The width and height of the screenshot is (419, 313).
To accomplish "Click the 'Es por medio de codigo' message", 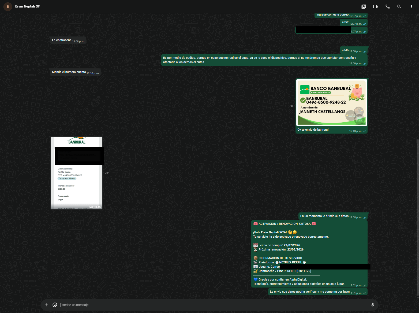I will tap(264, 60).
